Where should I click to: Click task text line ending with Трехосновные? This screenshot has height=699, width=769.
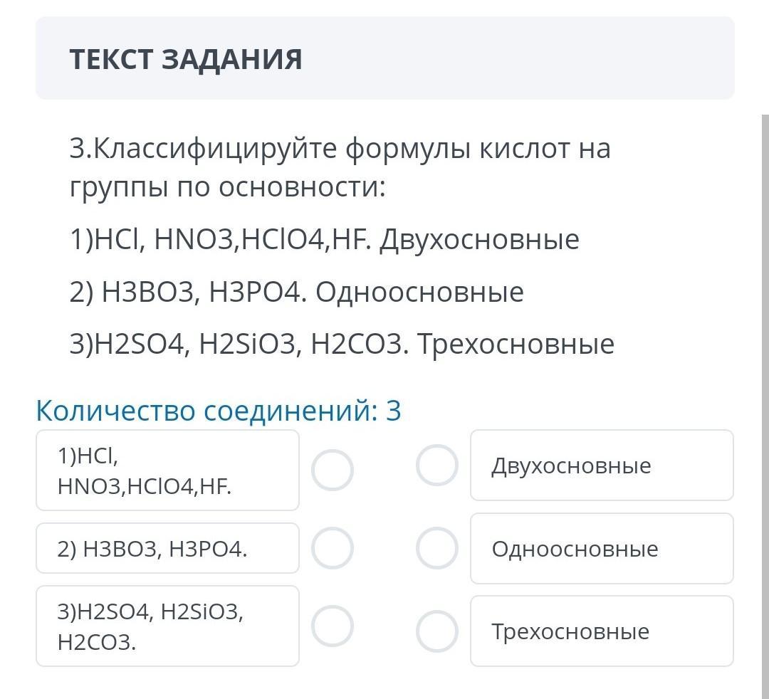(x=342, y=344)
